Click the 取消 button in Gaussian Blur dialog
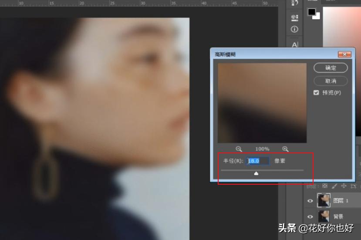361x240 pixels. tap(331, 81)
